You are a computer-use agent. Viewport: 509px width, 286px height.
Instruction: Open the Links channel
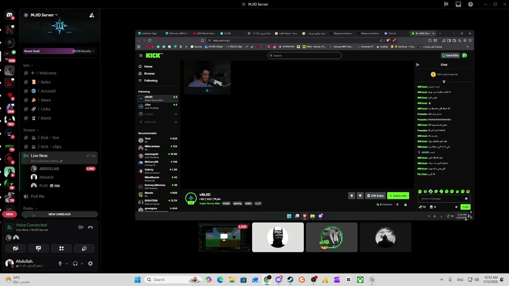(60, 109)
